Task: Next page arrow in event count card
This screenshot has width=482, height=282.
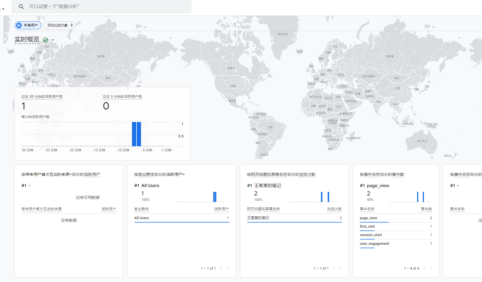Action: [431, 268]
